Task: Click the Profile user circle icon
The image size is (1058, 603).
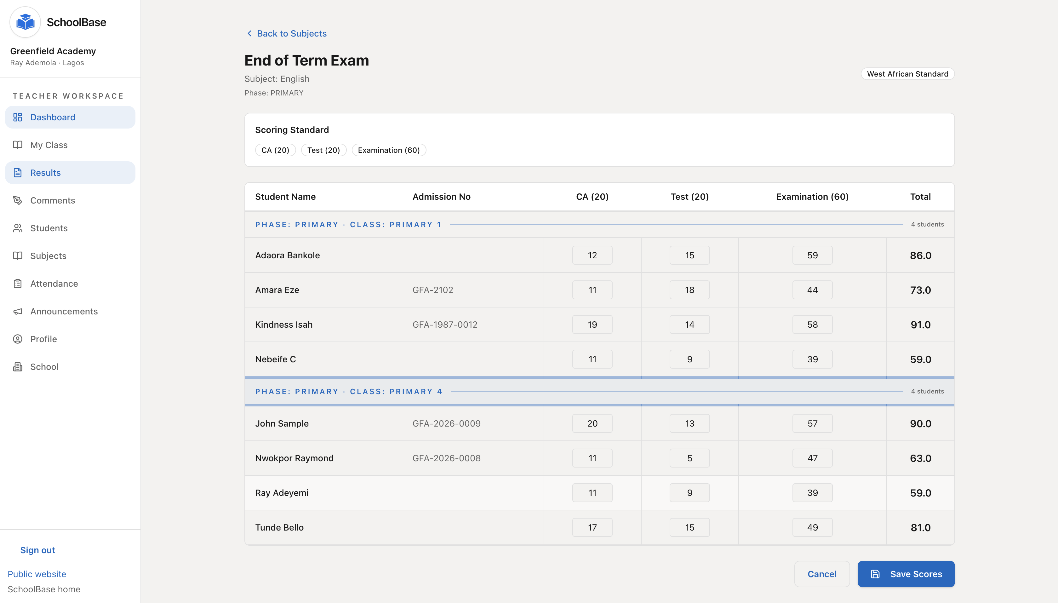Action: [x=17, y=339]
